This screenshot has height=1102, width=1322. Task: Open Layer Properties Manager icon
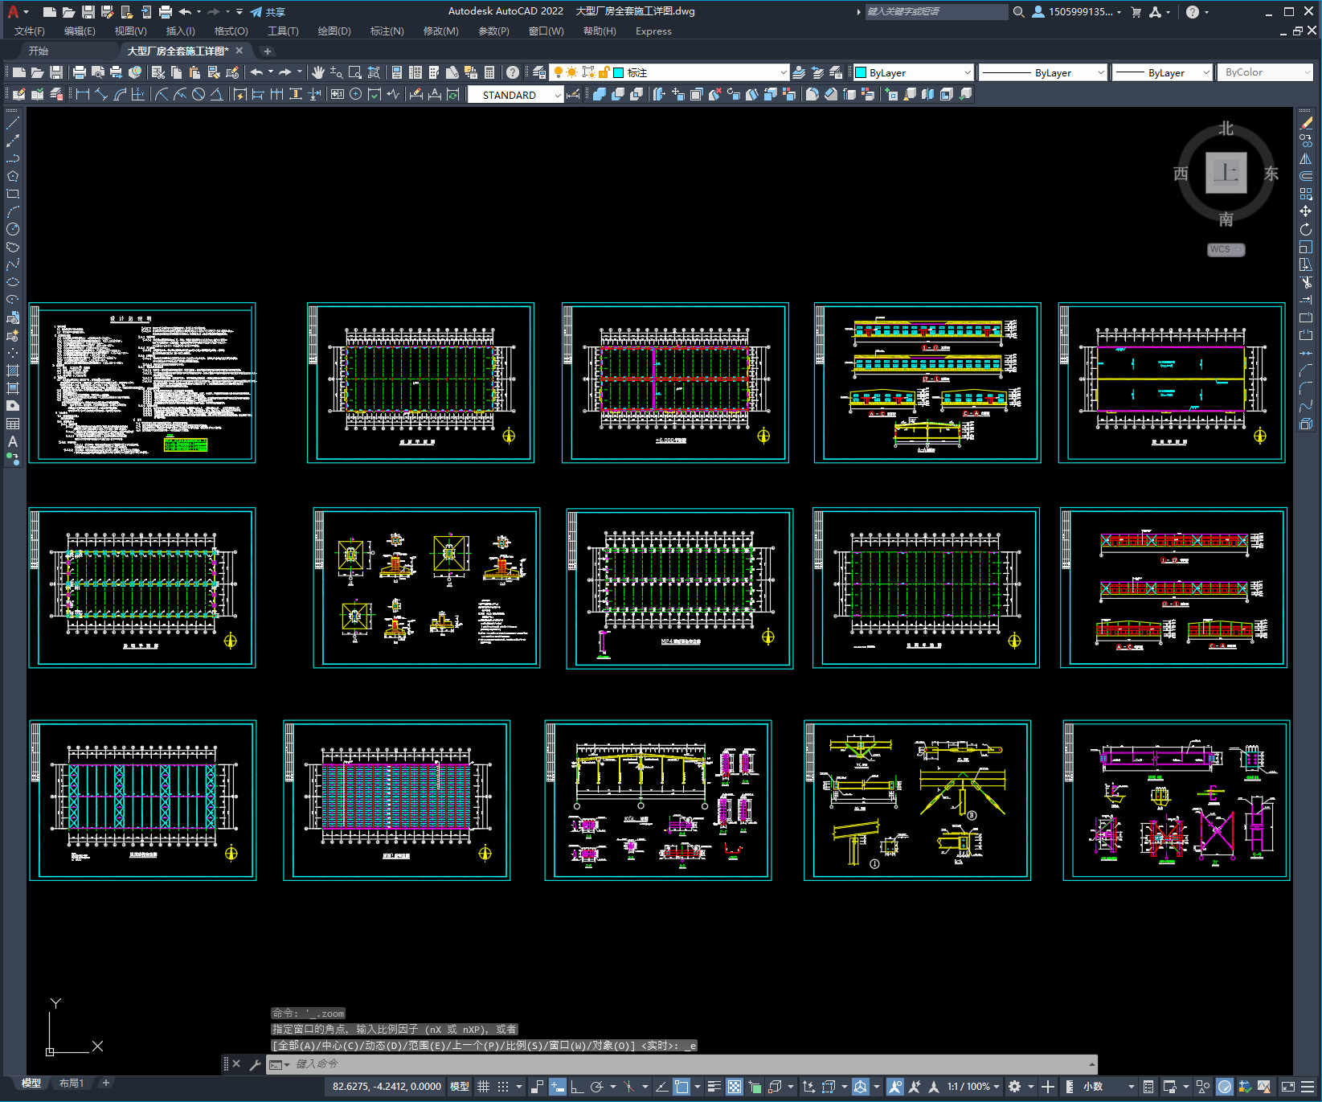pos(539,72)
